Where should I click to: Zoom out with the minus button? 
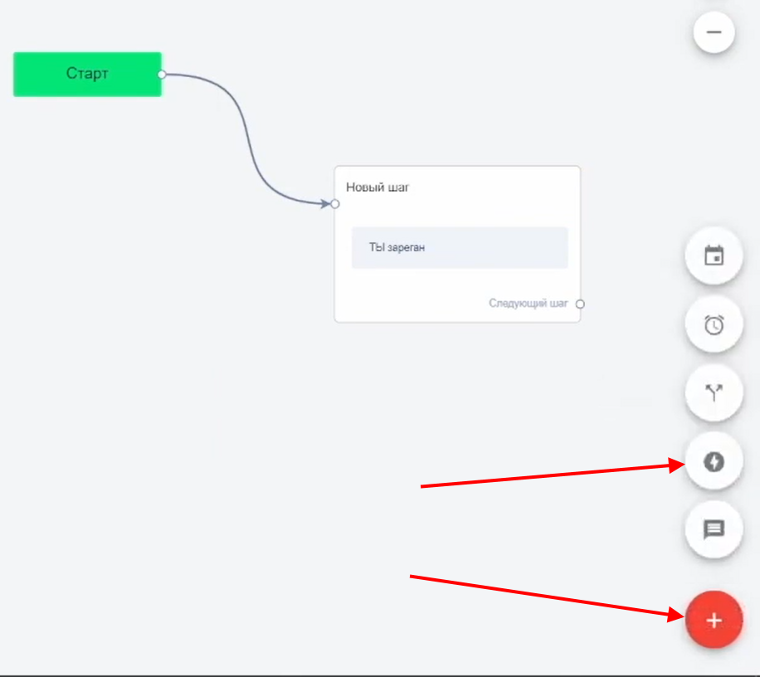click(714, 33)
